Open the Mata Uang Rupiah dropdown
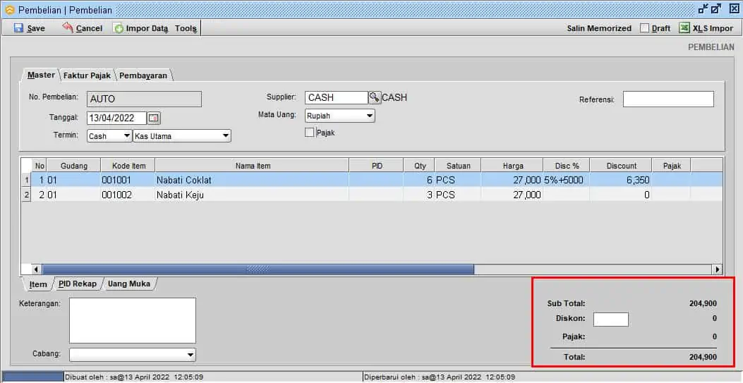Viewport: 743px width, 383px height. (x=370, y=116)
